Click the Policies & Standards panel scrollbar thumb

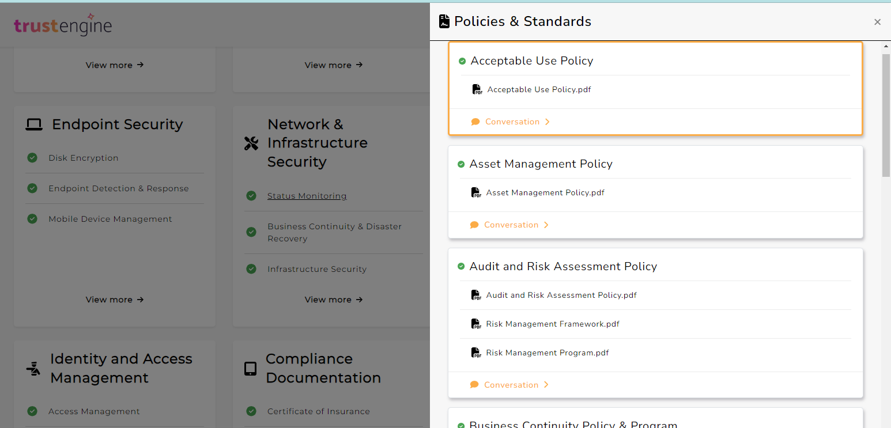click(x=886, y=115)
